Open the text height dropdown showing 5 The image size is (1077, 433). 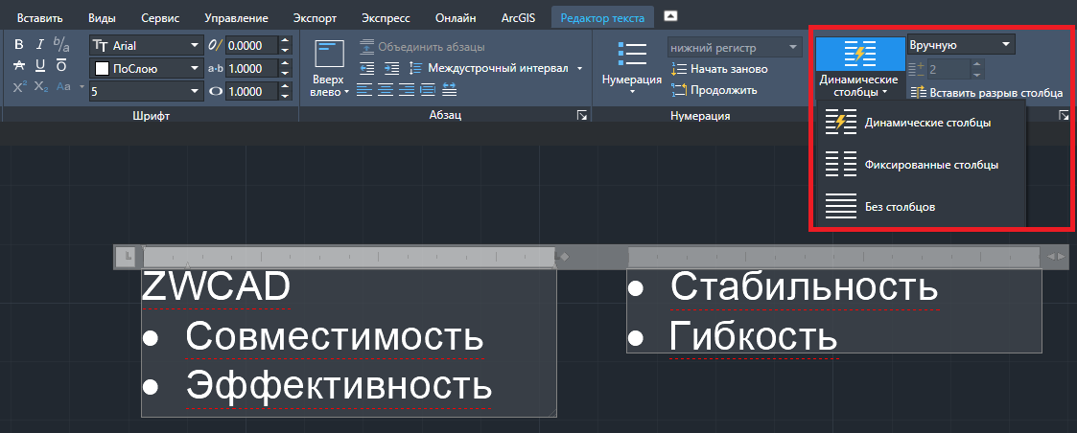146,91
